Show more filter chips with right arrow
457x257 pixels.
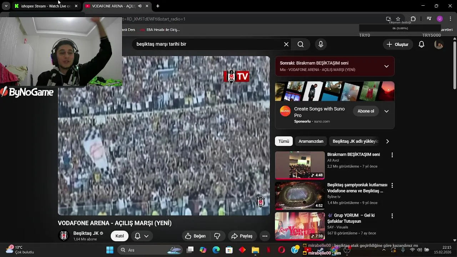click(x=387, y=141)
